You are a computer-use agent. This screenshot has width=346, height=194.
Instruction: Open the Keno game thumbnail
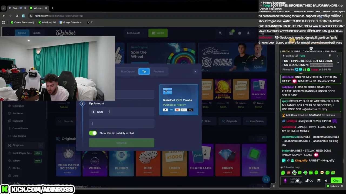(x=254, y=160)
